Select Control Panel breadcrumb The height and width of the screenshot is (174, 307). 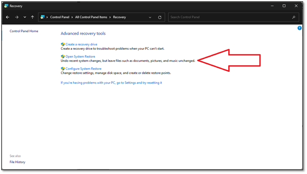(60, 17)
